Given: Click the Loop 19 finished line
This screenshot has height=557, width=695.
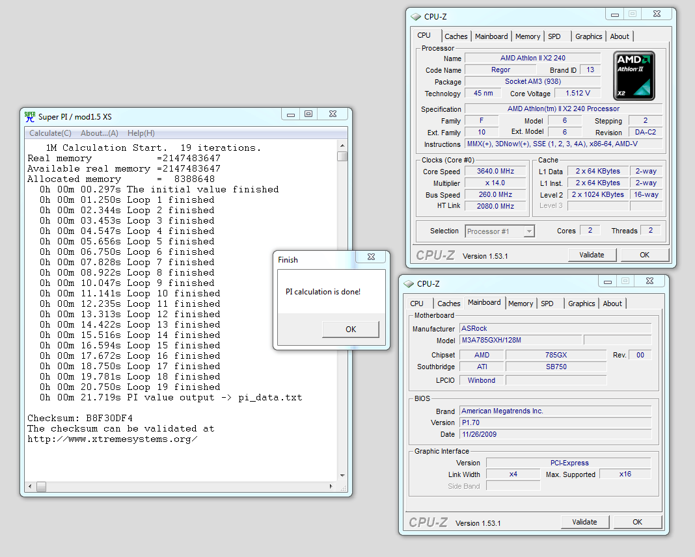Looking at the screenshot, I should (x=130, y=387).
